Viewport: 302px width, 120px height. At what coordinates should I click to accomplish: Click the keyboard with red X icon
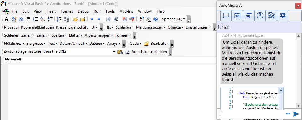click(132, 19)
